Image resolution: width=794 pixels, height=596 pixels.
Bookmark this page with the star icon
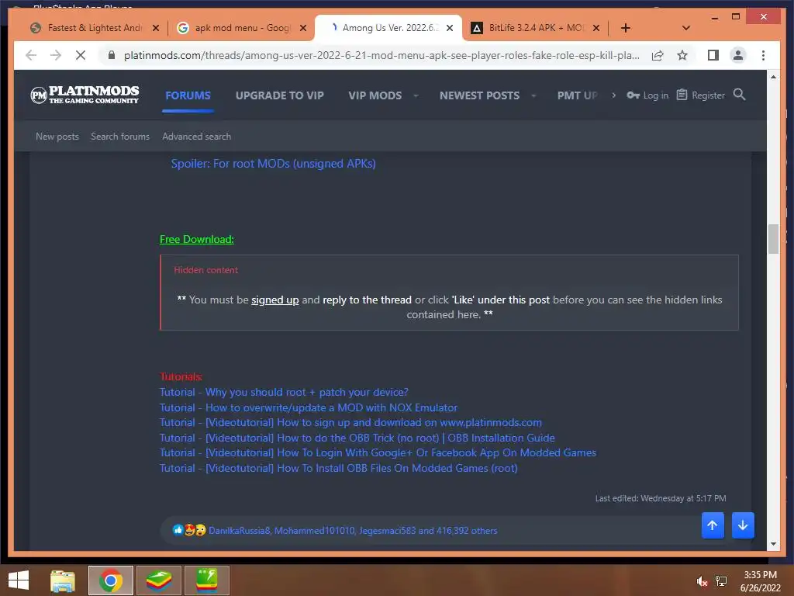(682, 55)
